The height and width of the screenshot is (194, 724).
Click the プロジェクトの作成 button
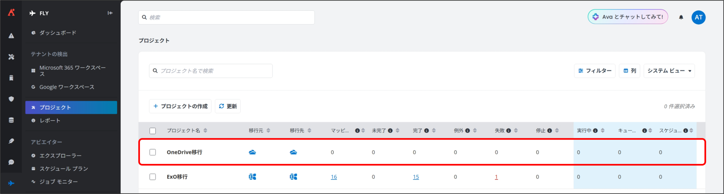[180, 106]
